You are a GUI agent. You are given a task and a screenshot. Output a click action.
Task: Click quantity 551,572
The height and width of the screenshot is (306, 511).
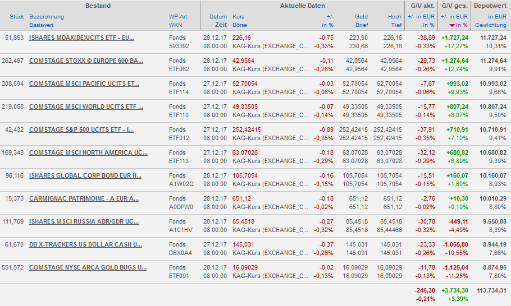pyautogui.click(x=13, y=268)
